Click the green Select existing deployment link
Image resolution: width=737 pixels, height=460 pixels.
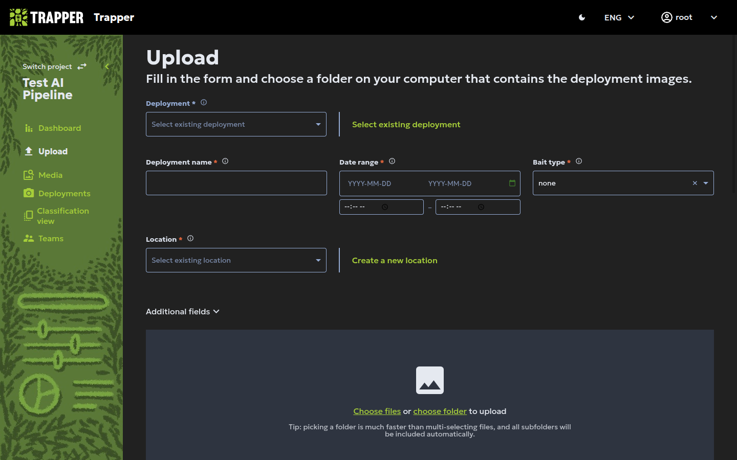pyautogui.click(x=406, y=124)
